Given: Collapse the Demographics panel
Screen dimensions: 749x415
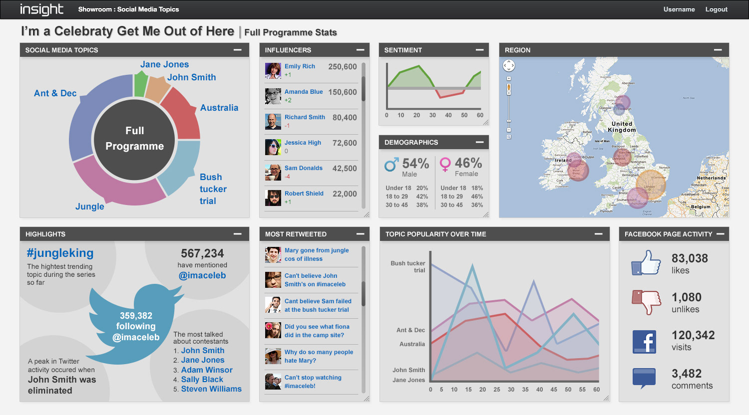Looking at the screenshot, I should 480,142.
